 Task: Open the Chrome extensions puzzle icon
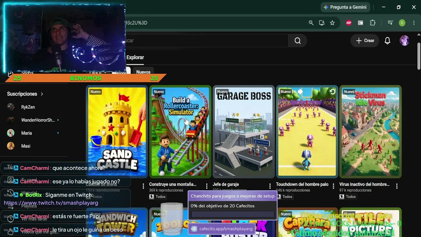pos(373,23)
